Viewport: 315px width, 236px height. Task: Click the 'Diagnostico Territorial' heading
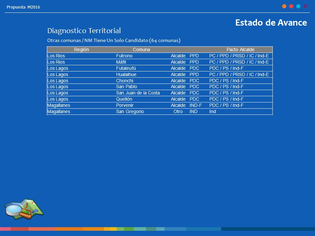point(84,31)
